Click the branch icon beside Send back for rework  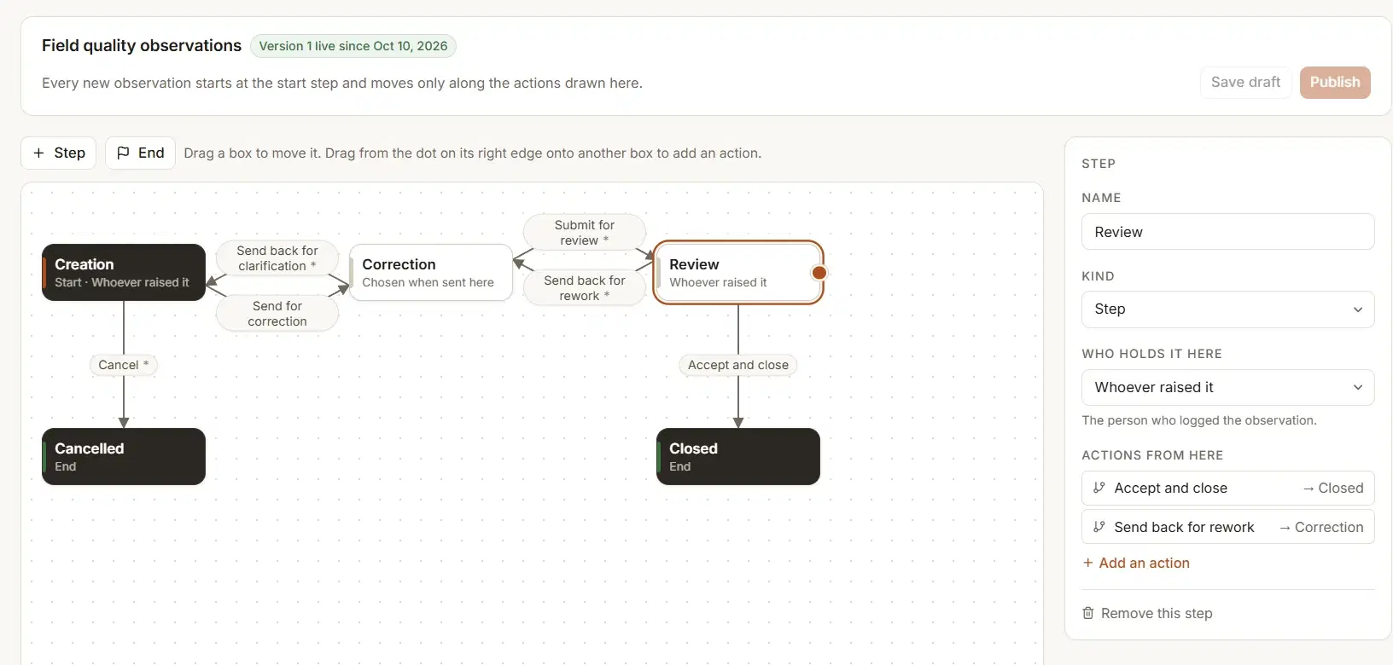[1099, 527]
